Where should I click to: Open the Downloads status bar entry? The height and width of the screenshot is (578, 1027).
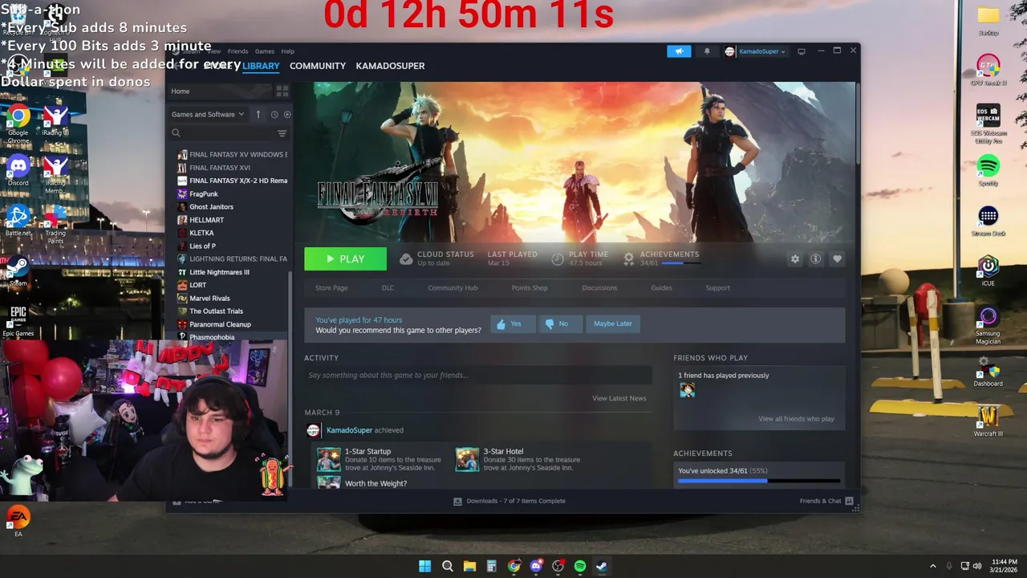pyautogui.click(x=509, y=501)
